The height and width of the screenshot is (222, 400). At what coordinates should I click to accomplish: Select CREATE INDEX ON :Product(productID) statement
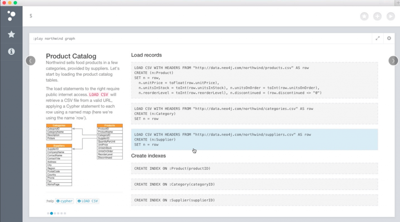[254, 169]
